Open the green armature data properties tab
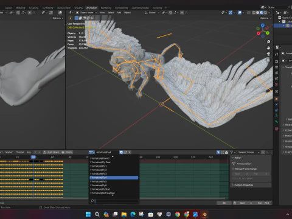292x219 pixels. point(277,116)
